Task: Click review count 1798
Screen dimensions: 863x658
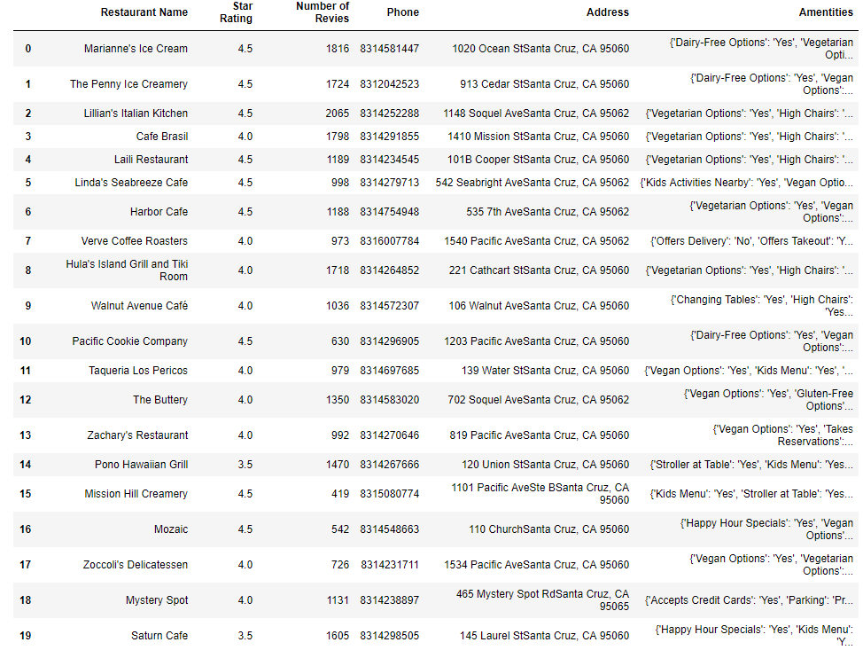Action: (x=338, y=137)
